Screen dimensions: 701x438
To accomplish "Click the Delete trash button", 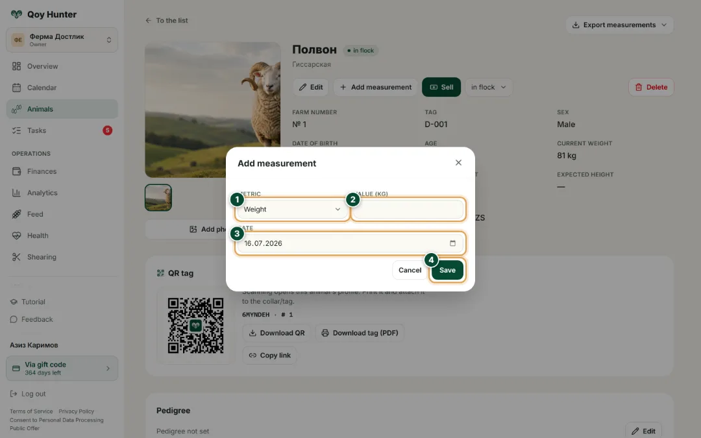I will click(x=651, y=87).
